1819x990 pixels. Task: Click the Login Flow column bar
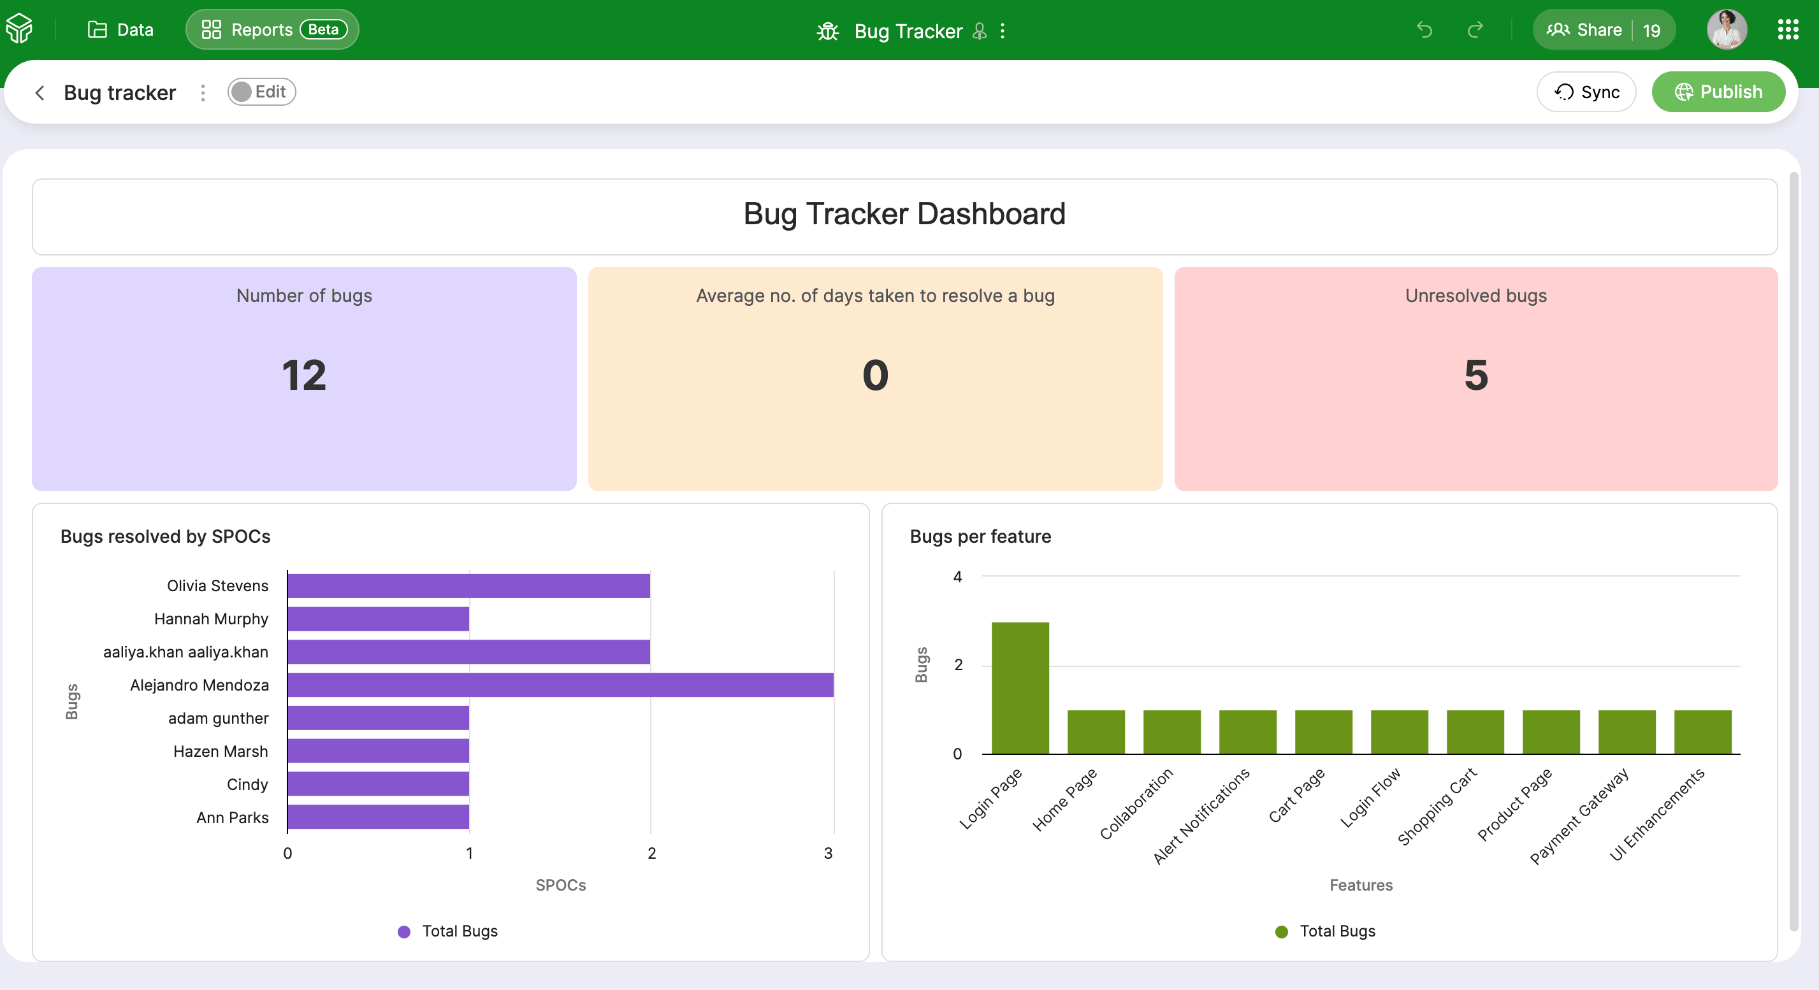(x=1400, y=732)
